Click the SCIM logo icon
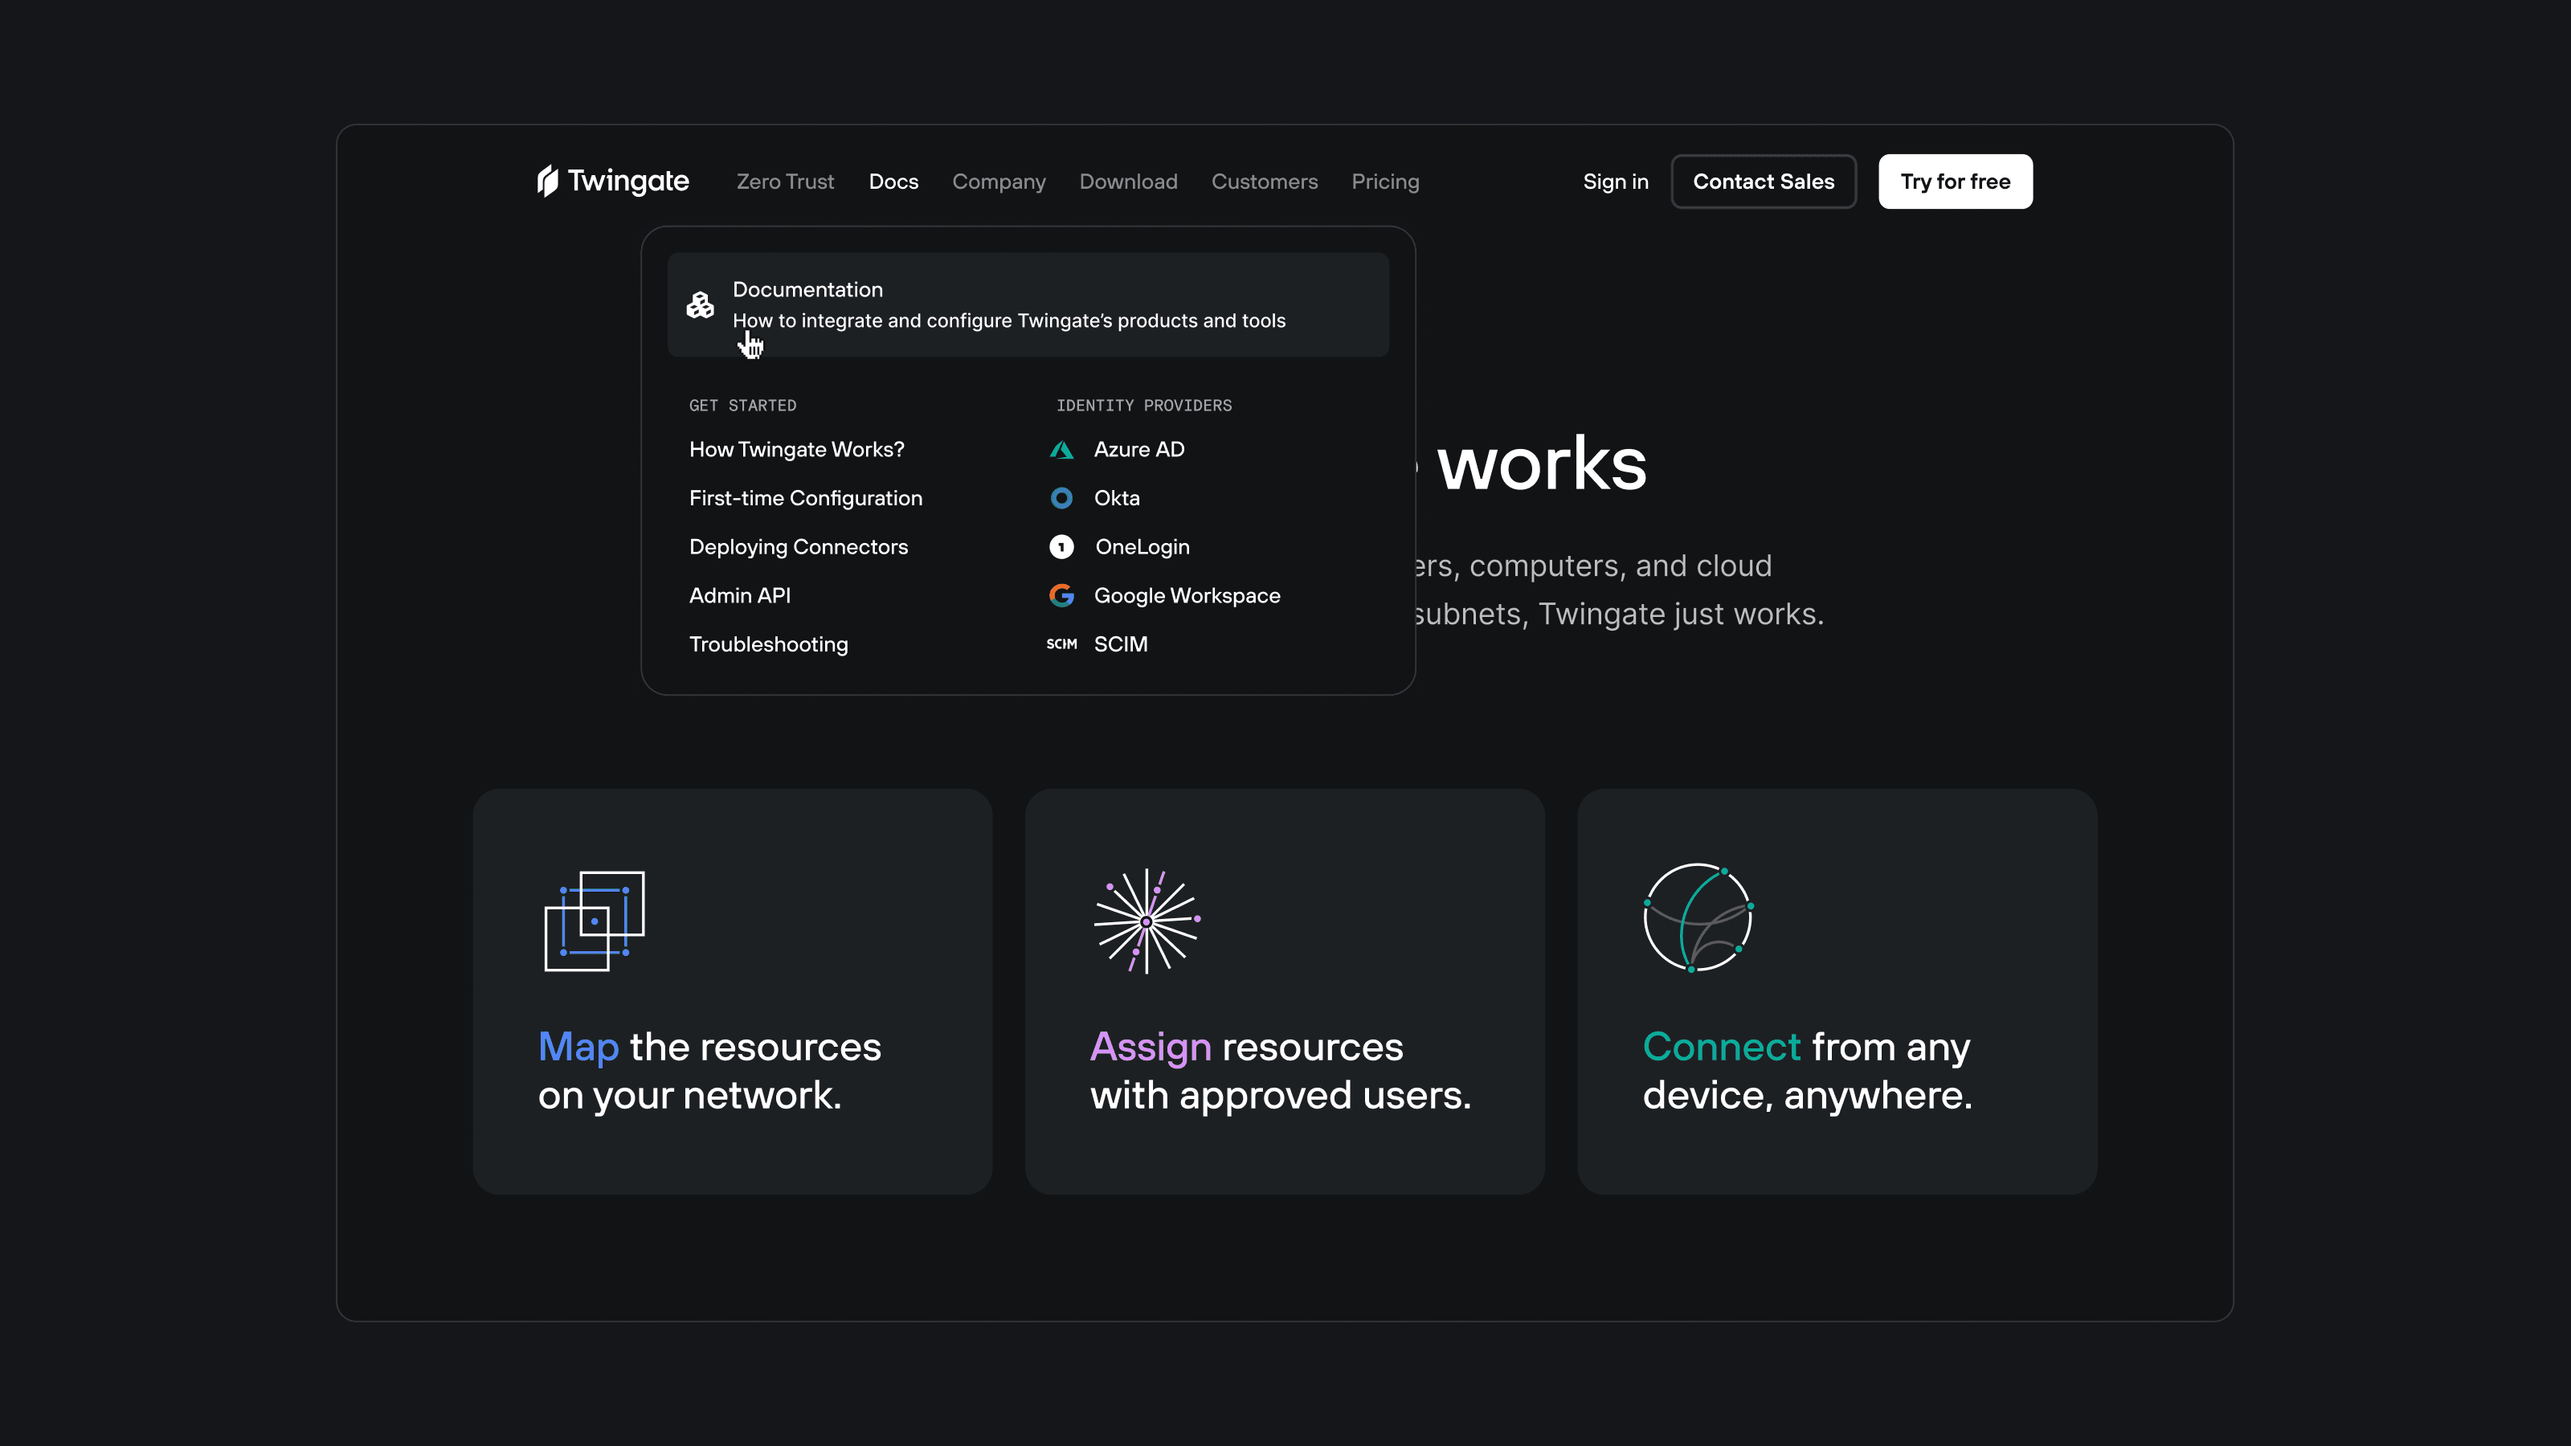The height and width of the screenshot is (1446, 2571). tap(1061, 644)
